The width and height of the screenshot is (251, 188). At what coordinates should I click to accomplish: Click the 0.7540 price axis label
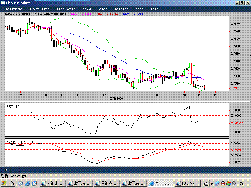[x=235, y=24]
